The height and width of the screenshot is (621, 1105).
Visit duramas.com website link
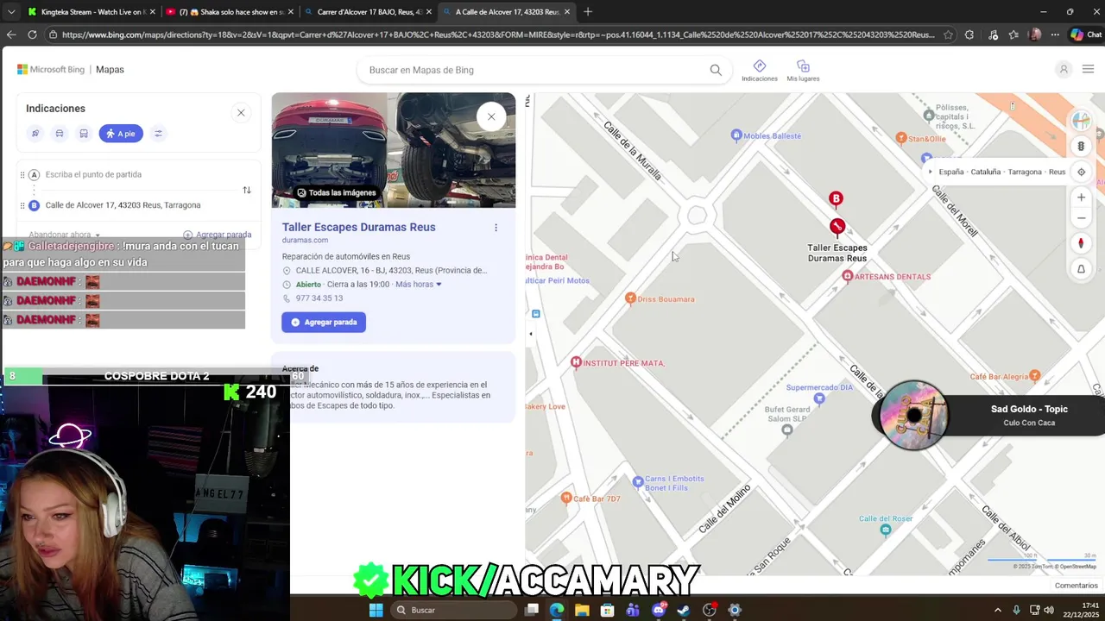click(305, 240)
